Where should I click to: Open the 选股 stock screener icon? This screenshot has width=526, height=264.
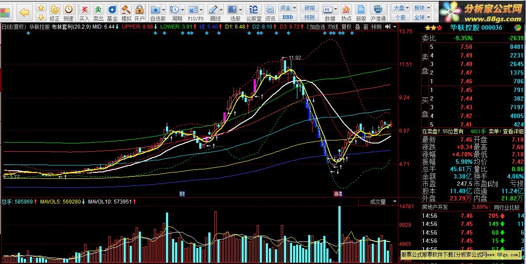(233, 9)
